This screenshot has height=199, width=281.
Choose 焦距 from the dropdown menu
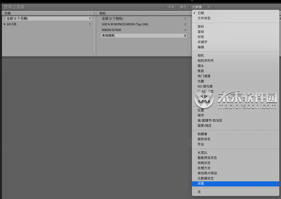coord(236,71)
